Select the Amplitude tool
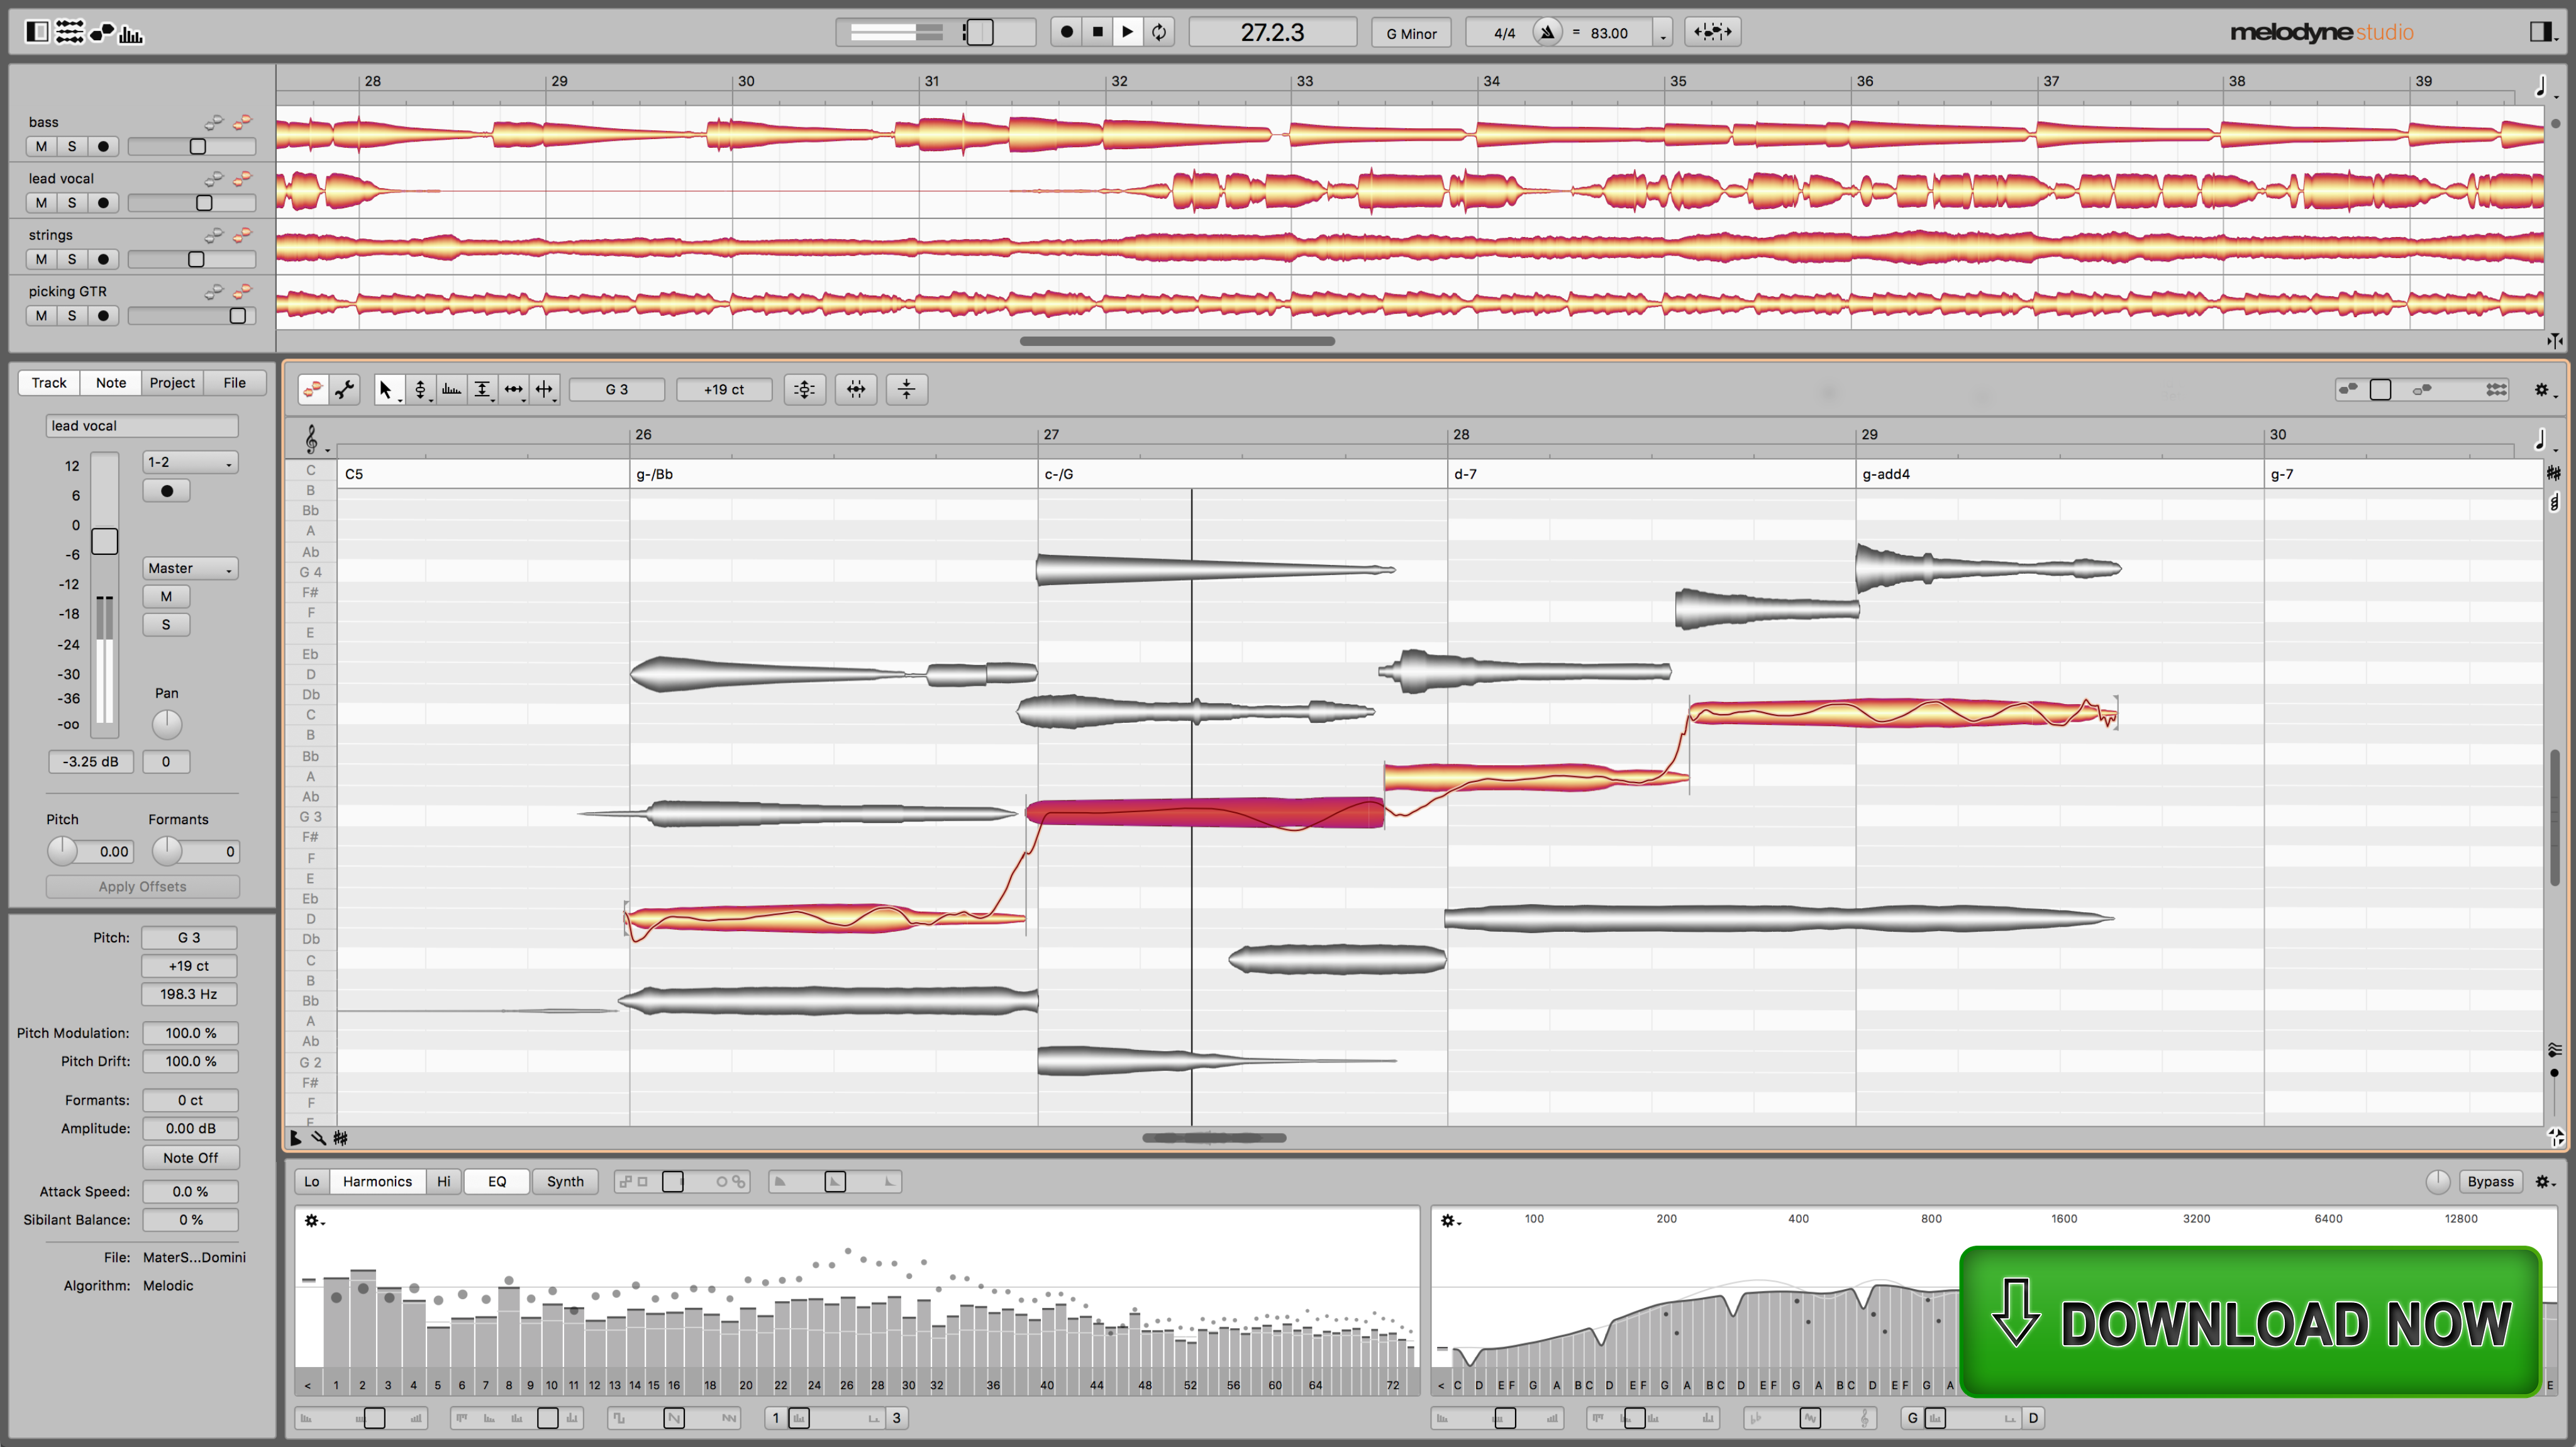This screenshot has height=1447, width=2576. pos(482,389)
